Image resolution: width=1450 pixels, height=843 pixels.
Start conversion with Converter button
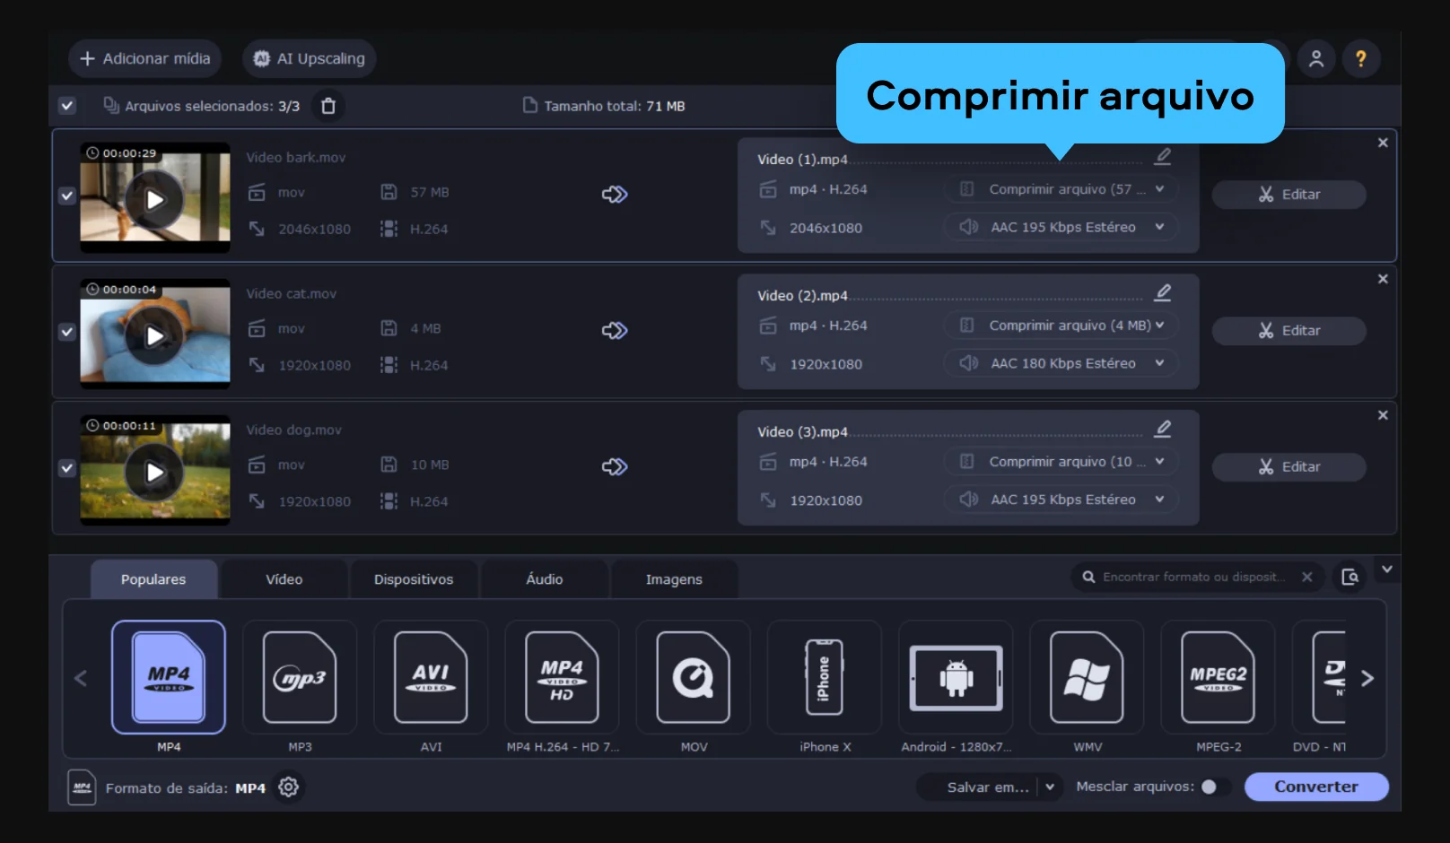1316,787
